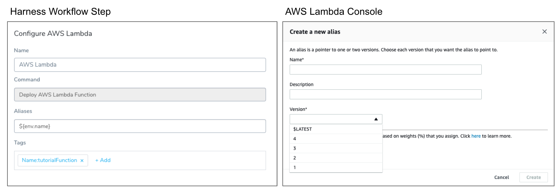Remove the Name:tutorialFunction tag
The width and height of the screenshot is (560, 194).
[82, 160]
